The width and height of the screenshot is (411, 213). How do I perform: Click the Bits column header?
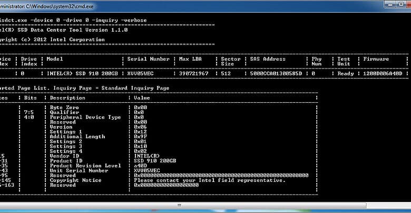(x=31, y=98)
